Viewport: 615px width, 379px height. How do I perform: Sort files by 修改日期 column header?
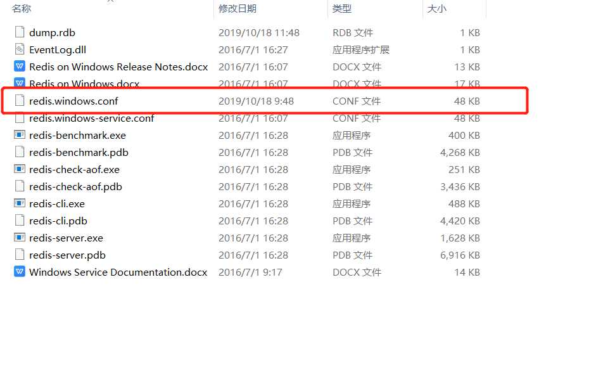click(238, 9)
